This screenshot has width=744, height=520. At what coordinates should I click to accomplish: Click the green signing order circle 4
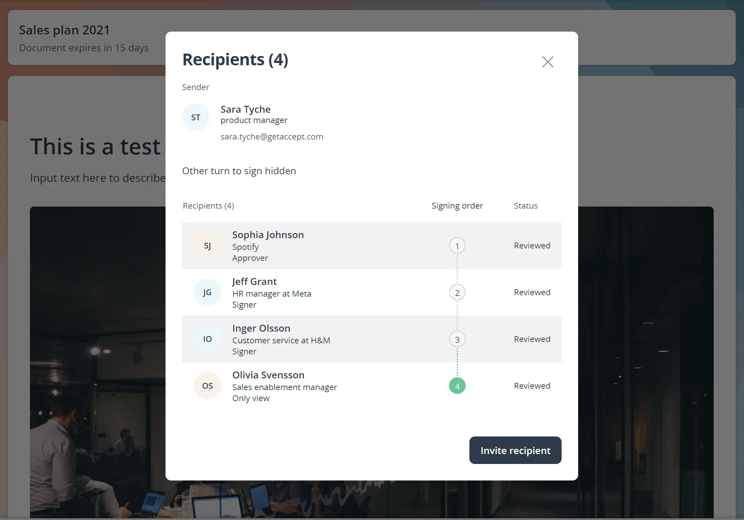click(x=457, y=386)
